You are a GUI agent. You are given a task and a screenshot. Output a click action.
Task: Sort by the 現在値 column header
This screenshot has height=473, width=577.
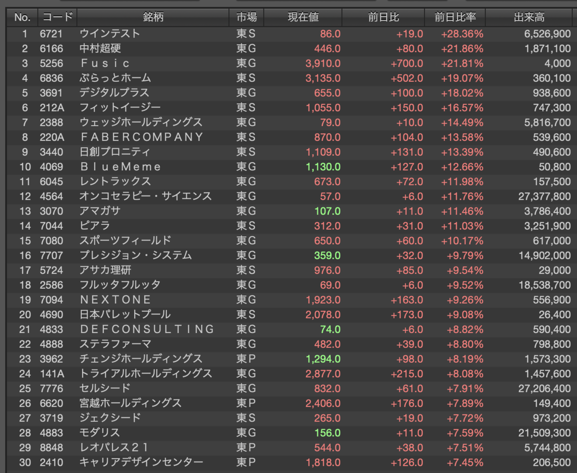click(303, 17)
